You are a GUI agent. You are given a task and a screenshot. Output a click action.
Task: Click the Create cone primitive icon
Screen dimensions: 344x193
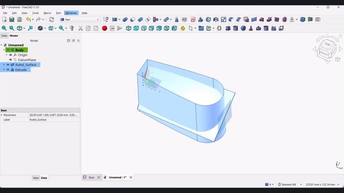(x=251, y=28)
